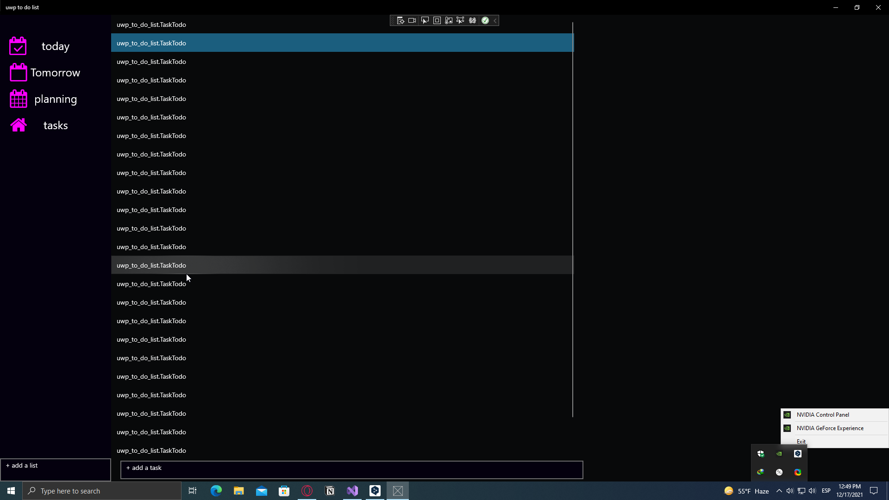Click the task list vertical scrollbar
Viewport: 889px width, 500px height.
pos(573,219)
